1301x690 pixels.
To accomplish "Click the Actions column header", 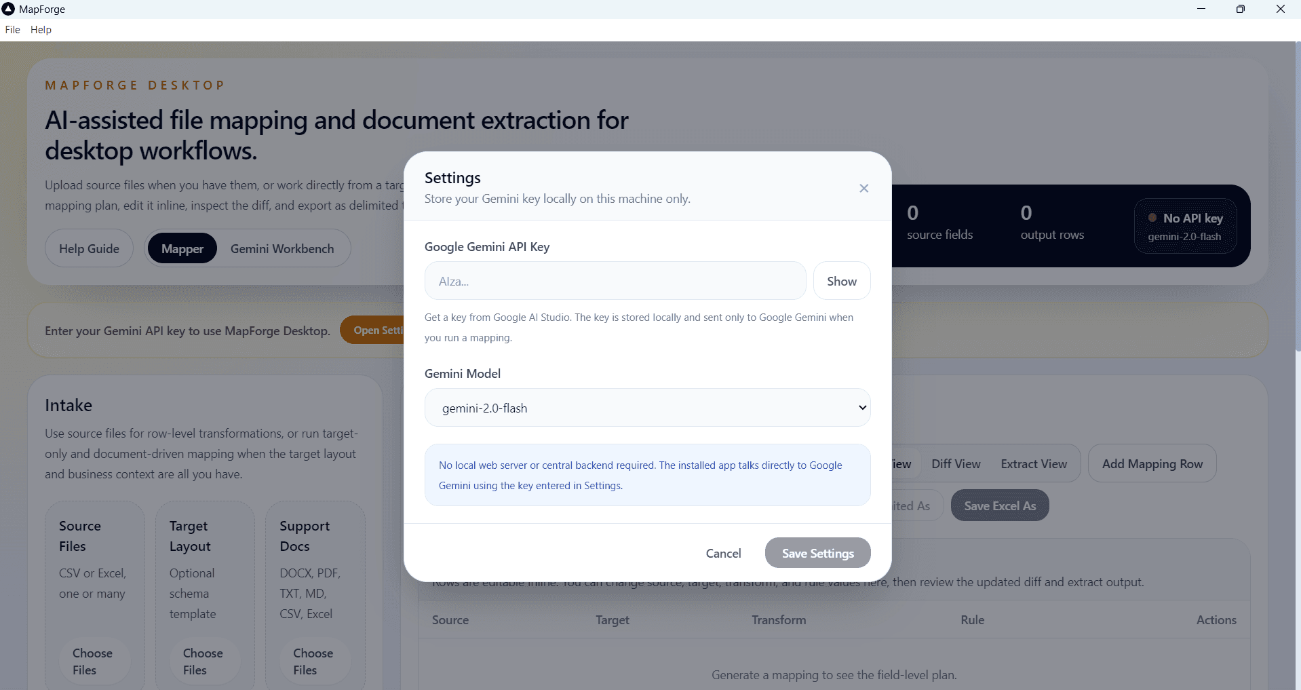I will [x=1216, y=619].
